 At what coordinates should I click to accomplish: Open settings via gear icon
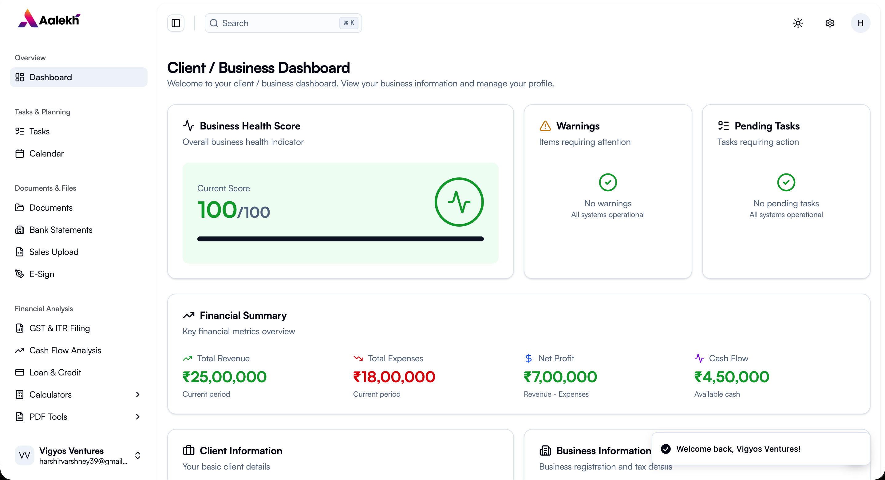[830, 23]
